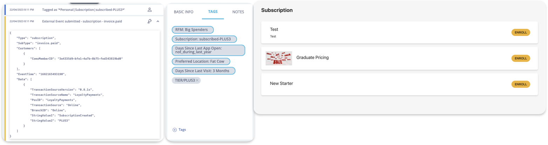Open the Notes tab
This screenshot has height=145, width=548.
coord(238,12)
